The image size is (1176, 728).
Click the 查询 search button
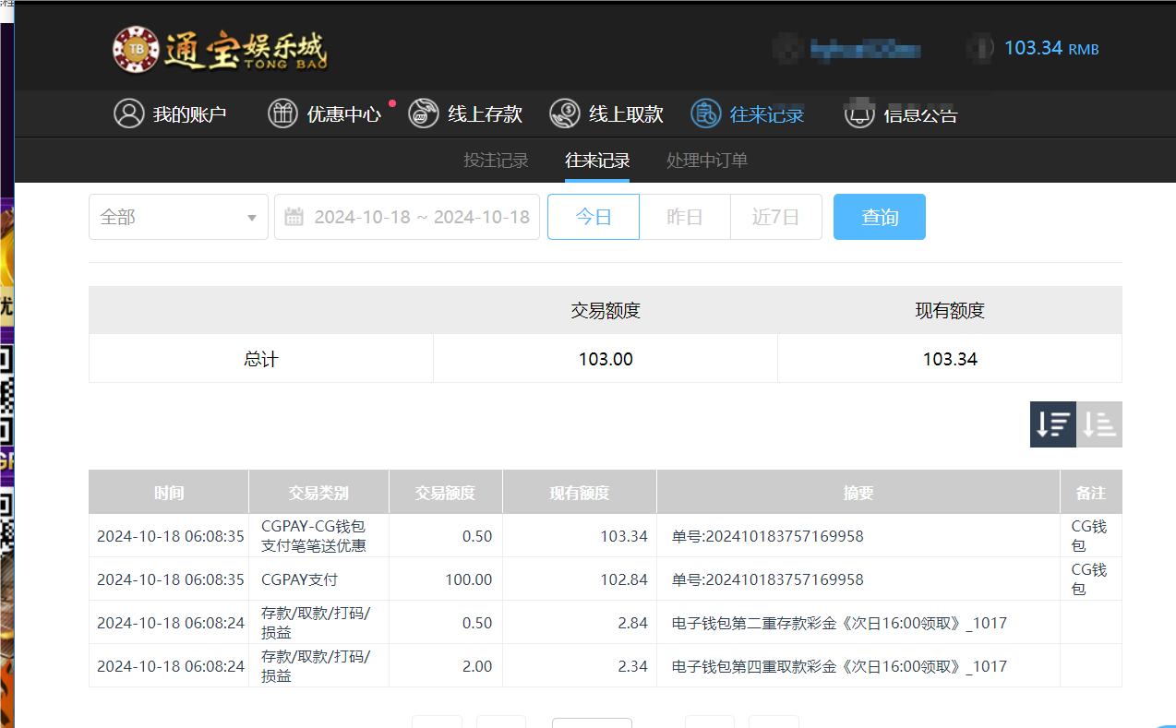pos(879,216)
